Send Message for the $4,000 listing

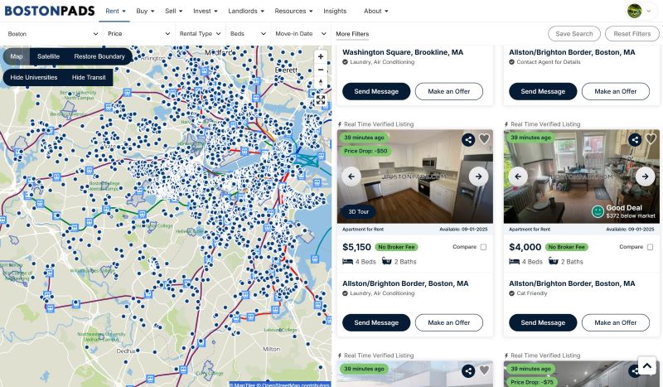[x=543, y=322]
